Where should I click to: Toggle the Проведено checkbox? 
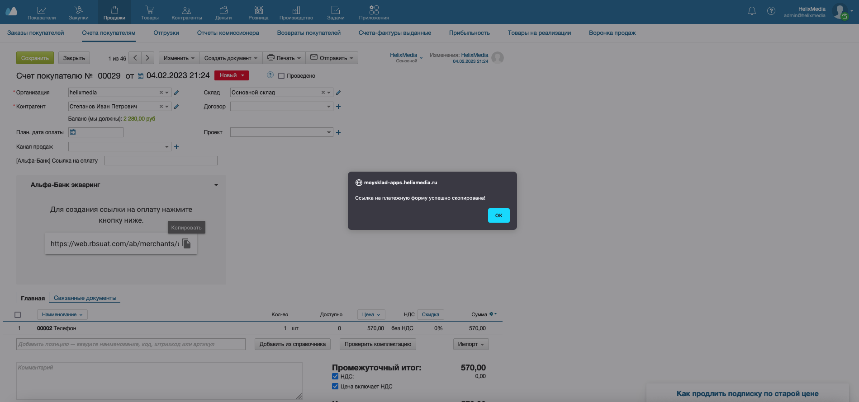click(x=281, y=76)
